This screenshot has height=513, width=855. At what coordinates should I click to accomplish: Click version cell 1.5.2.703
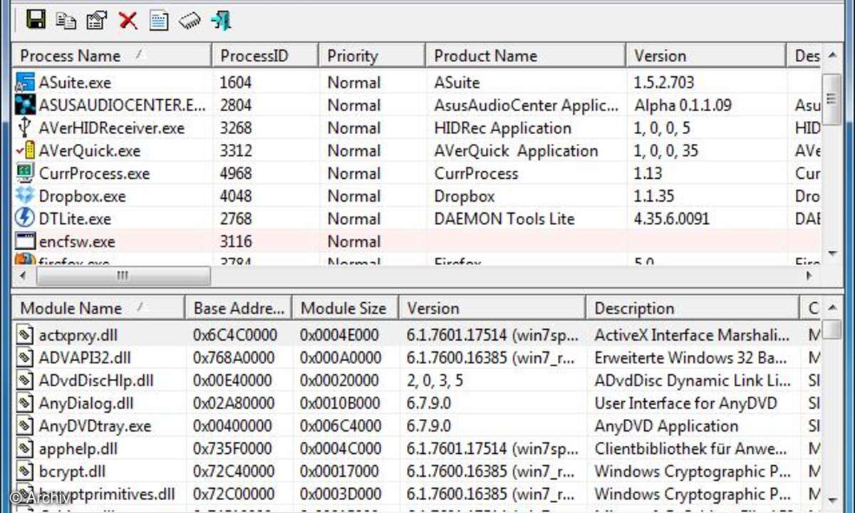[x=664, y=83]
